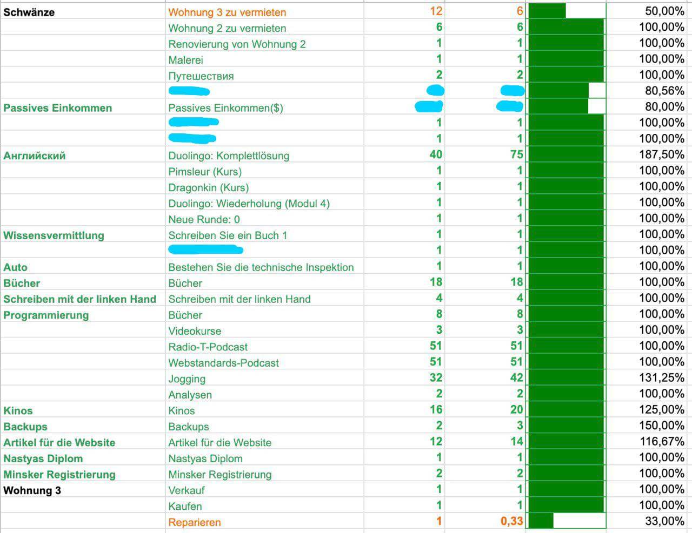
Task: Select the 'Radio-T-Podcast' cell
Action: coord(264,347)
